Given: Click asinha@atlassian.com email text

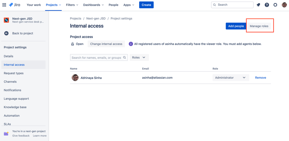Looking at the screenshot, I should [x=157, y=78].
